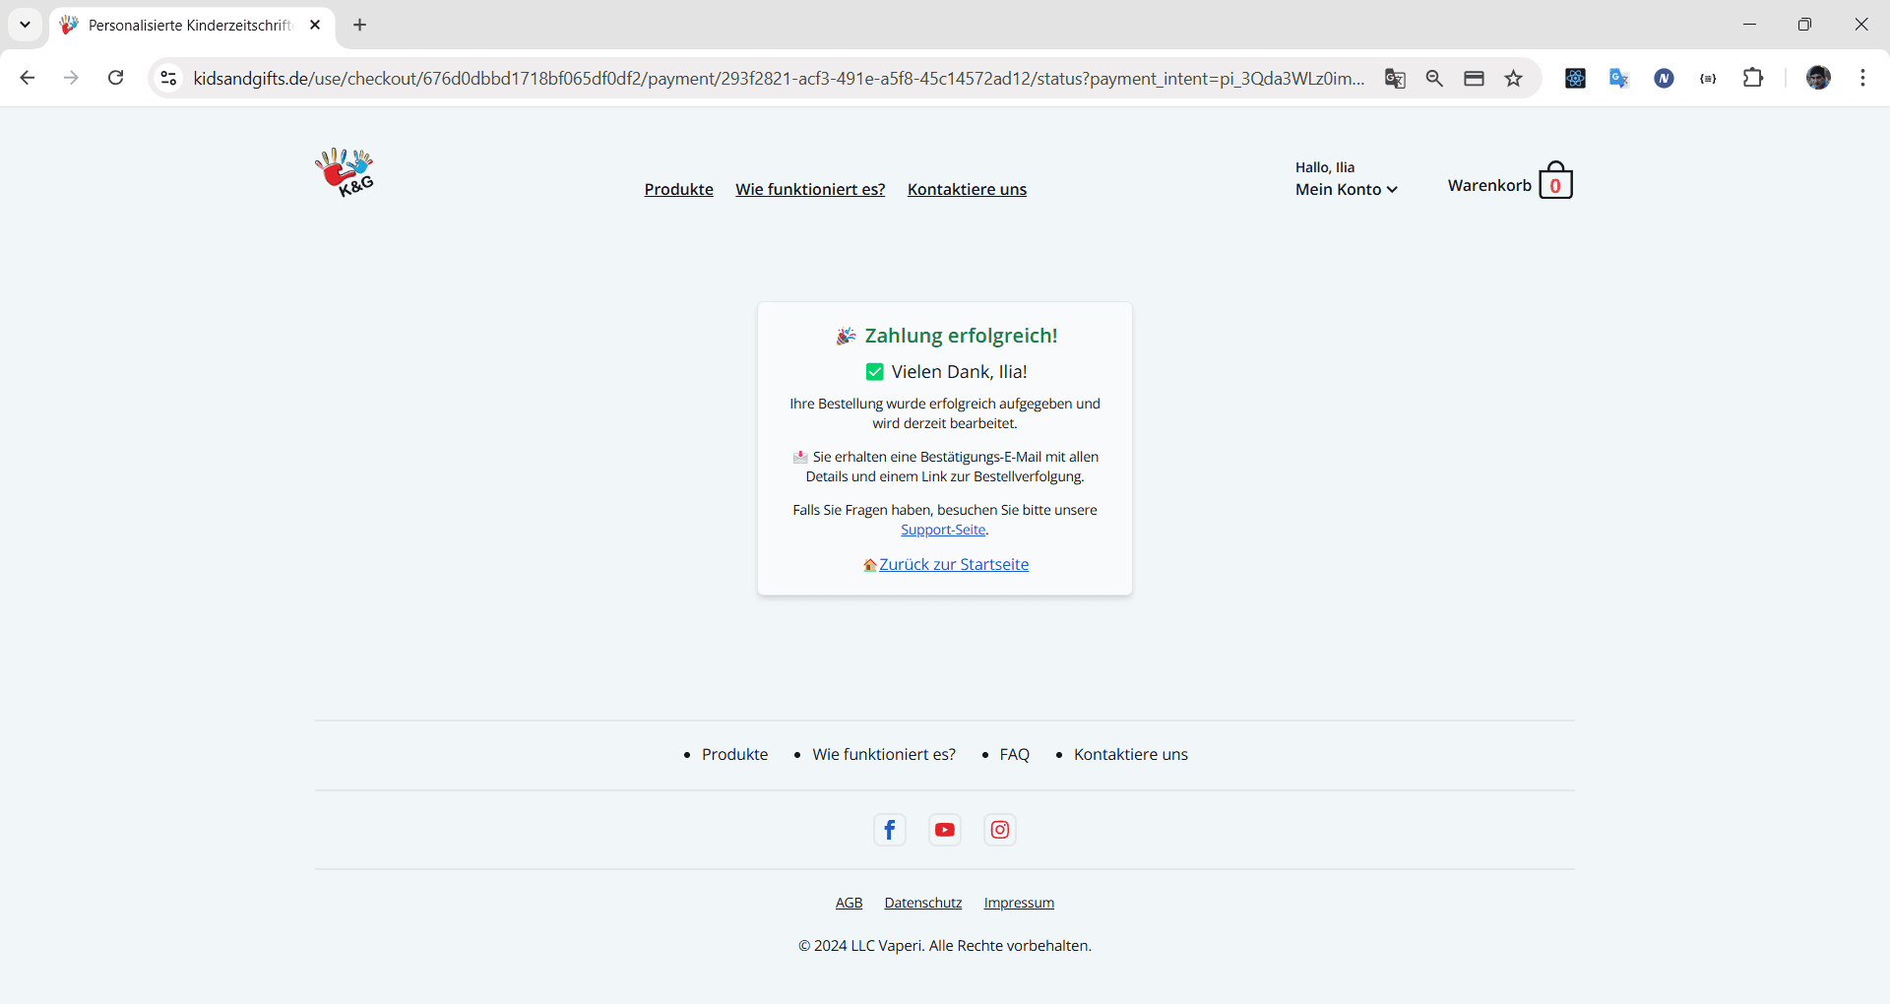Expand the Mein Konto dropdown

[1346, 189]
